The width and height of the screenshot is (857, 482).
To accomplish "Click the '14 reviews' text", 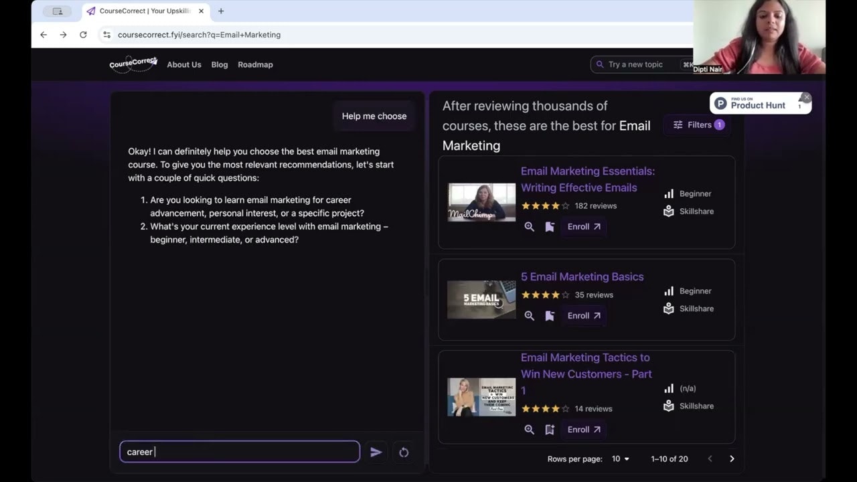I will click(x=593, y=408).
